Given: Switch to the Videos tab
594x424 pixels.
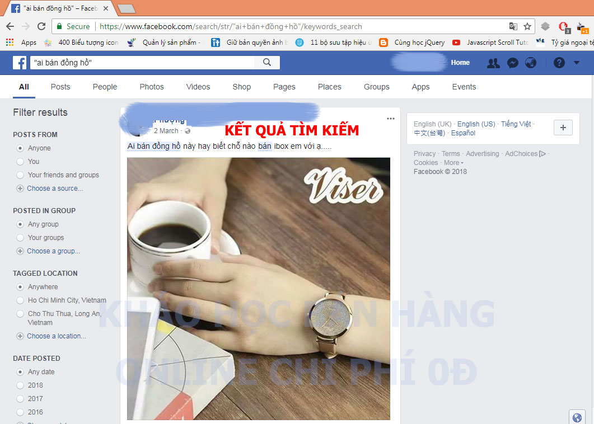Looking at the screenshot, I should (x=198, y=87).
